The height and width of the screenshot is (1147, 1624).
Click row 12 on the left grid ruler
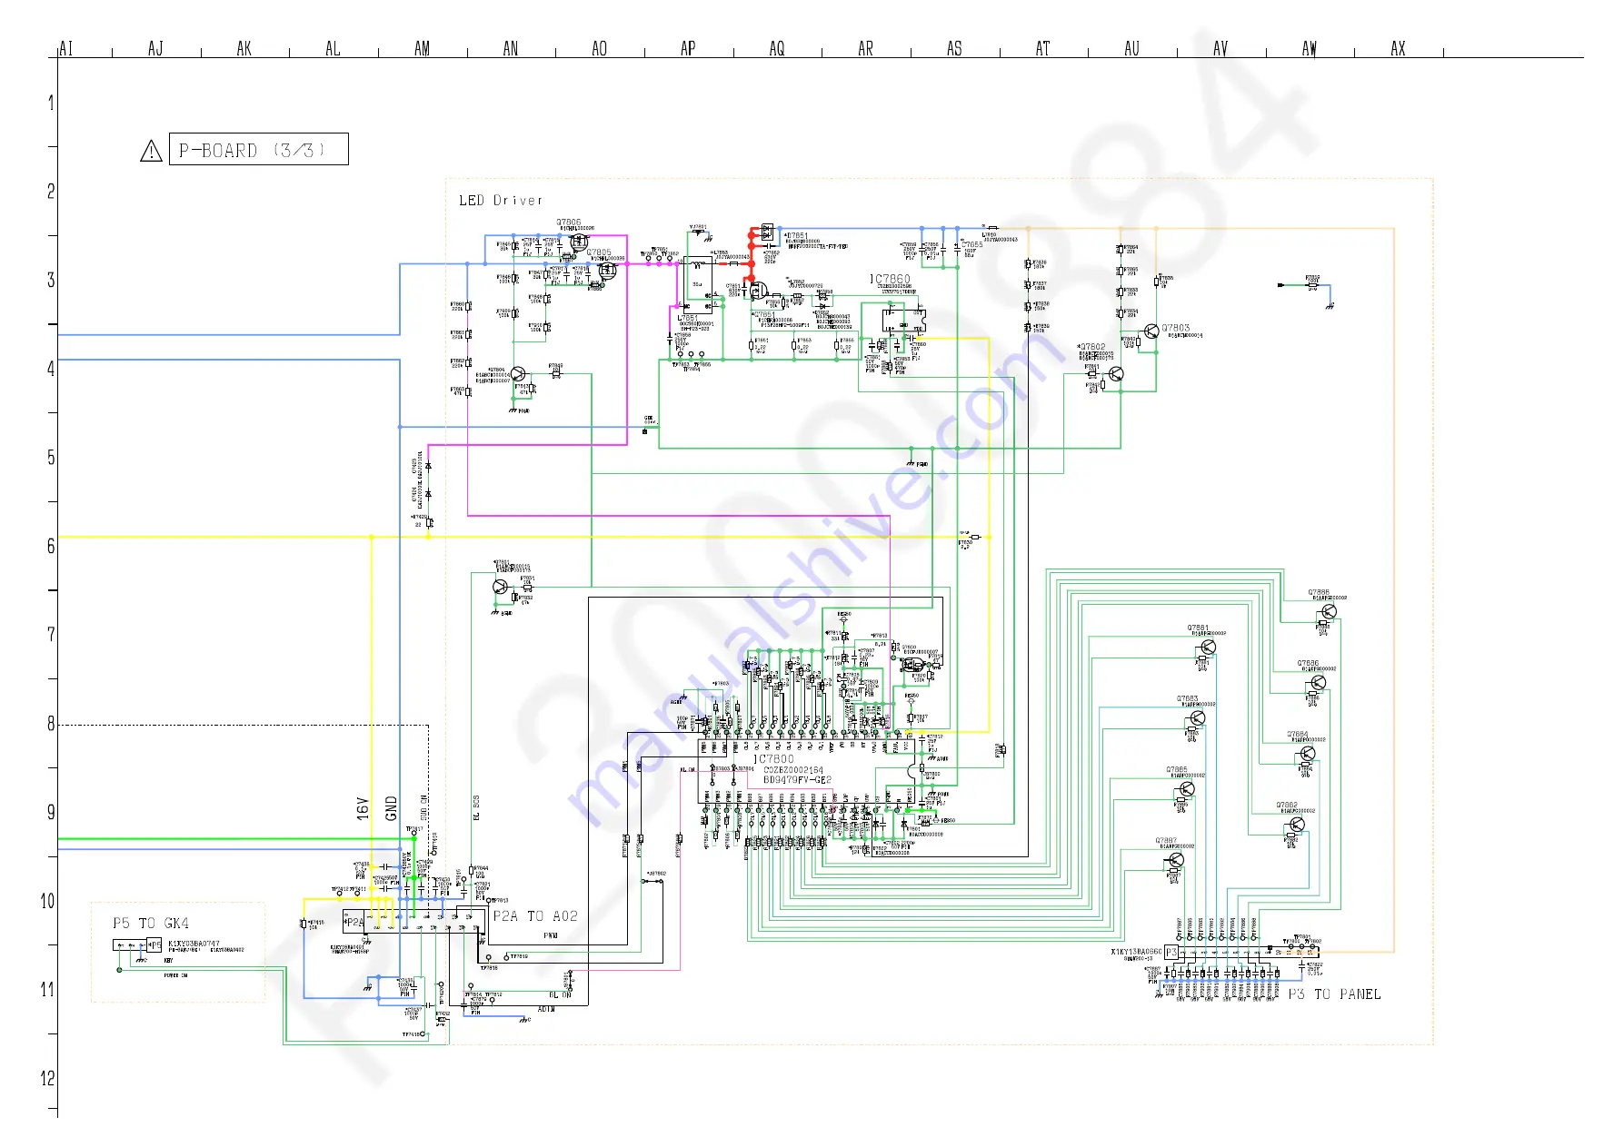(x=47, y=1078)
